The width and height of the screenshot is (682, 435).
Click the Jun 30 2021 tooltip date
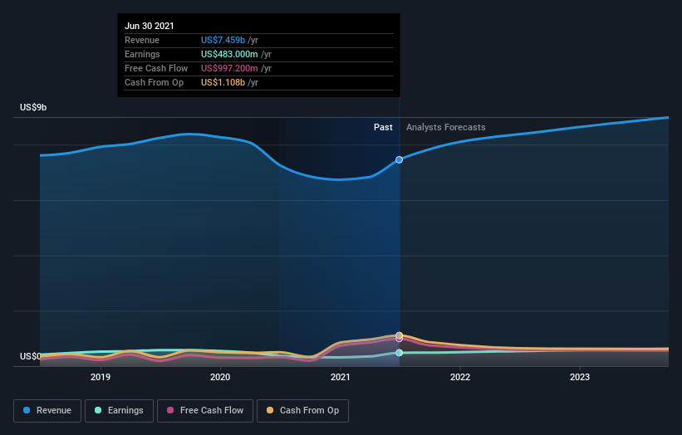(150, 26)
